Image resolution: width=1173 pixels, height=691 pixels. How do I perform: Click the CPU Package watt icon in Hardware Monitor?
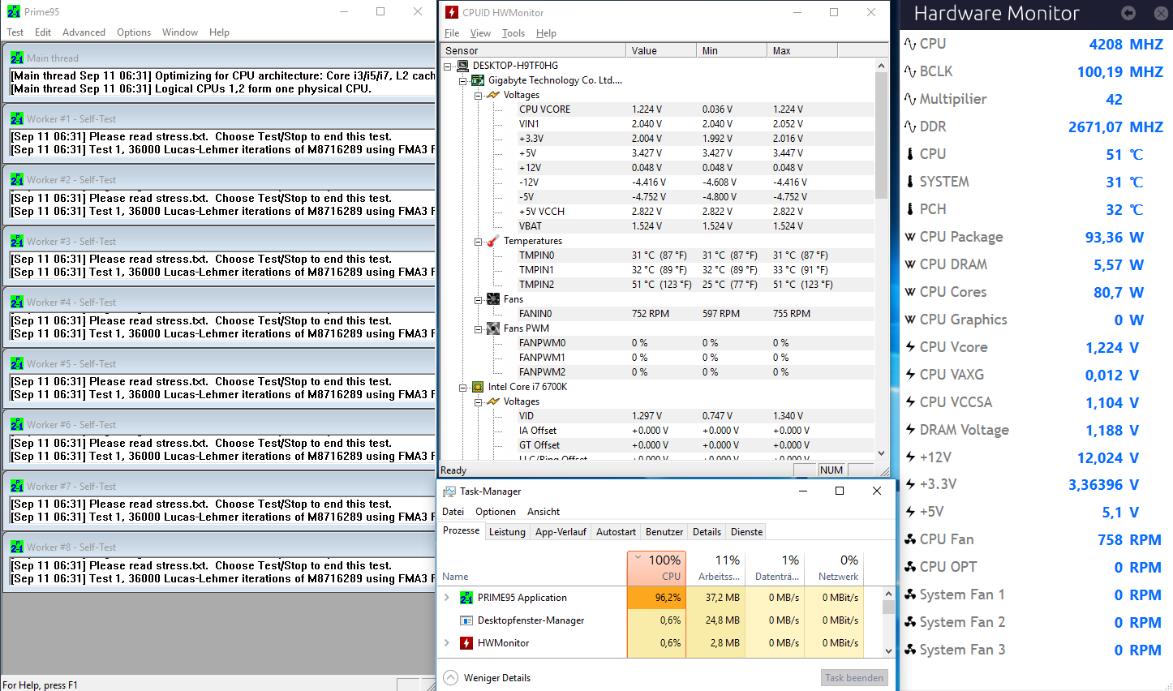click(910, 237)
